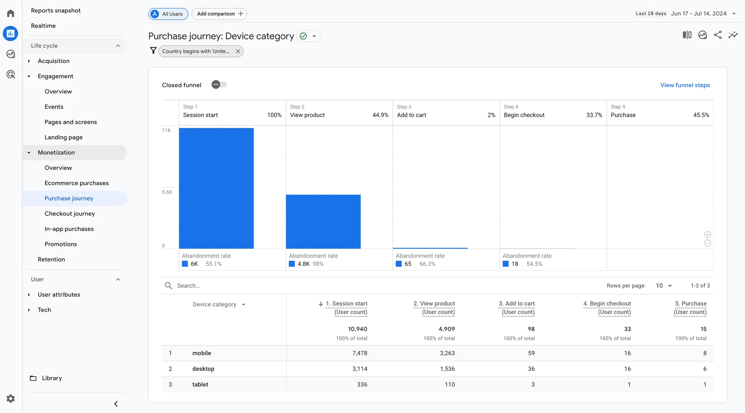745x413 pixels.
Task: Click the Add comparison button
Action: 219,14
